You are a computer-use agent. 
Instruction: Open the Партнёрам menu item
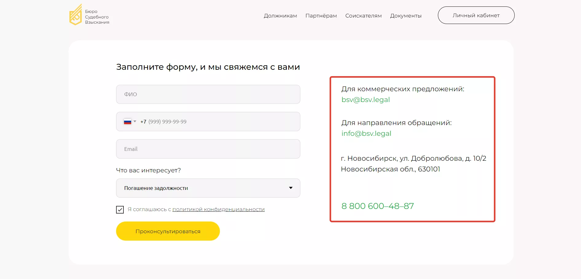pyautogui.click(x=321, y=16)
